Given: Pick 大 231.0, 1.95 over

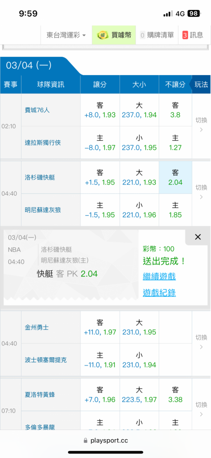Looking at the screenshot, I should click(x=139, y=327).
